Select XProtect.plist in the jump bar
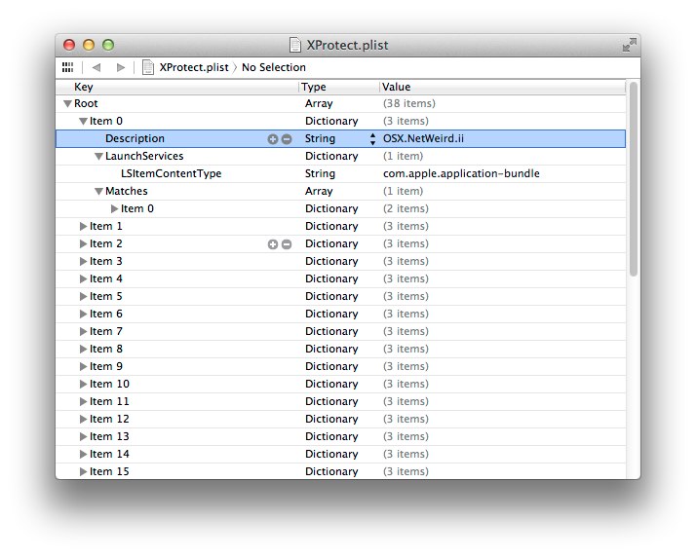The width and height of the screenshot is (696, 556). pyautogui.click(x=194, y=67)
